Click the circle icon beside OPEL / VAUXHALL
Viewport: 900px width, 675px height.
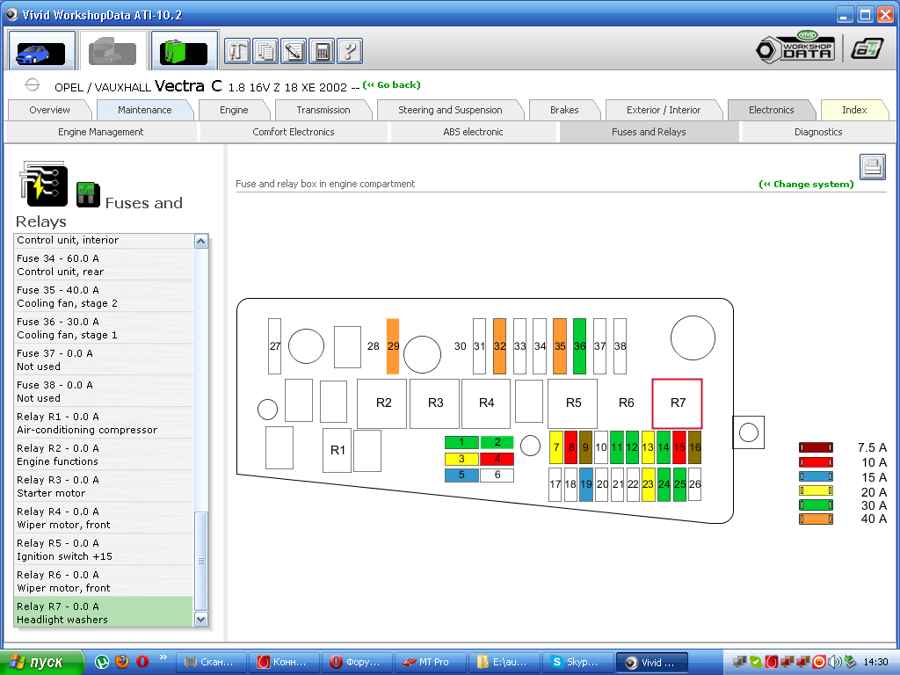(x=33, y=85)
